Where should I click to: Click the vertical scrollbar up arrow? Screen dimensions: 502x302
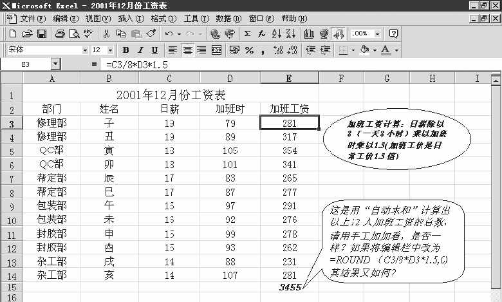496,79
